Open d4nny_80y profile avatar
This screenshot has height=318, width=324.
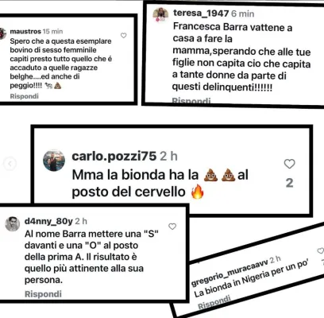pos(13,224)
